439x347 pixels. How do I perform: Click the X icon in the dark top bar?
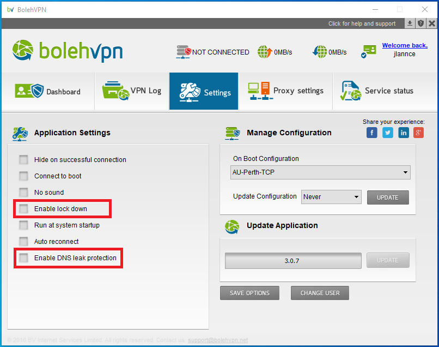coord(432,23)
